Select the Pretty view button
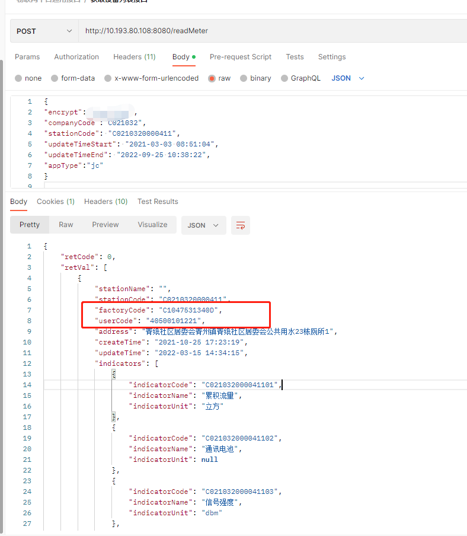 point(30,225)
